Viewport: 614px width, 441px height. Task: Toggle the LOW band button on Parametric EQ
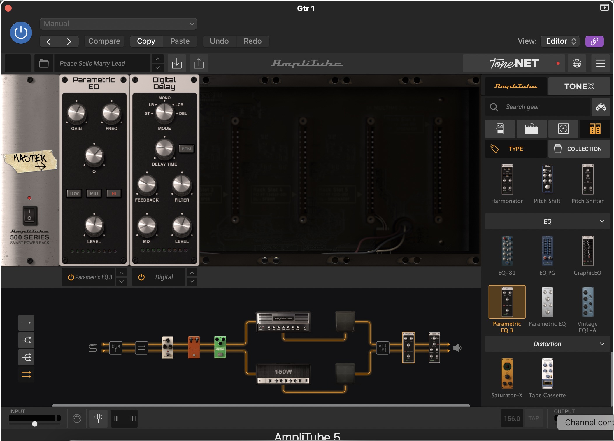(x=74, y=193)
